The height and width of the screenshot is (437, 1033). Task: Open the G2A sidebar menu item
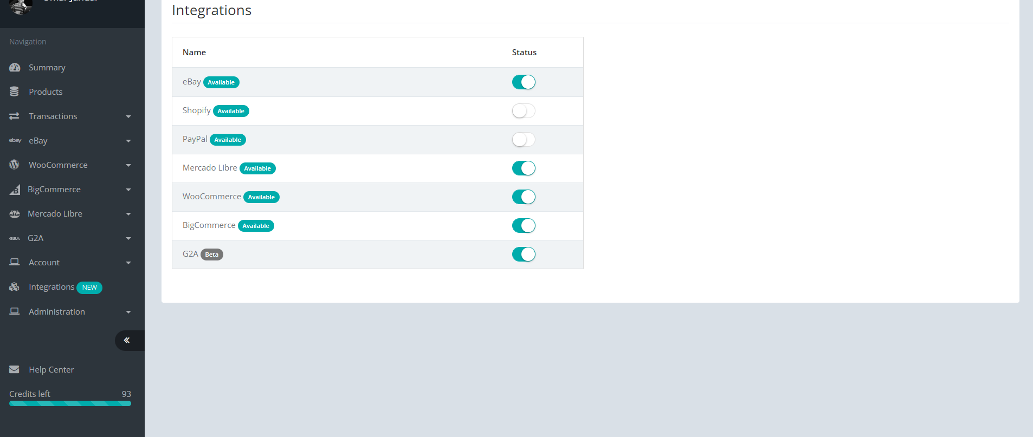36,238
